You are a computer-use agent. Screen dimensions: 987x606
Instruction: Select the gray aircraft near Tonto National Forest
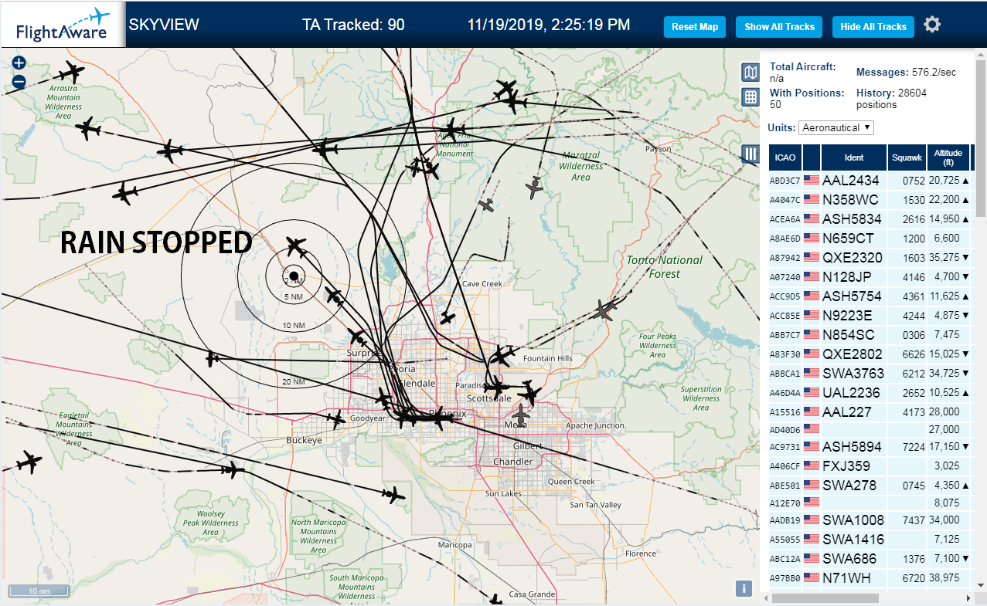pos(605,310)
